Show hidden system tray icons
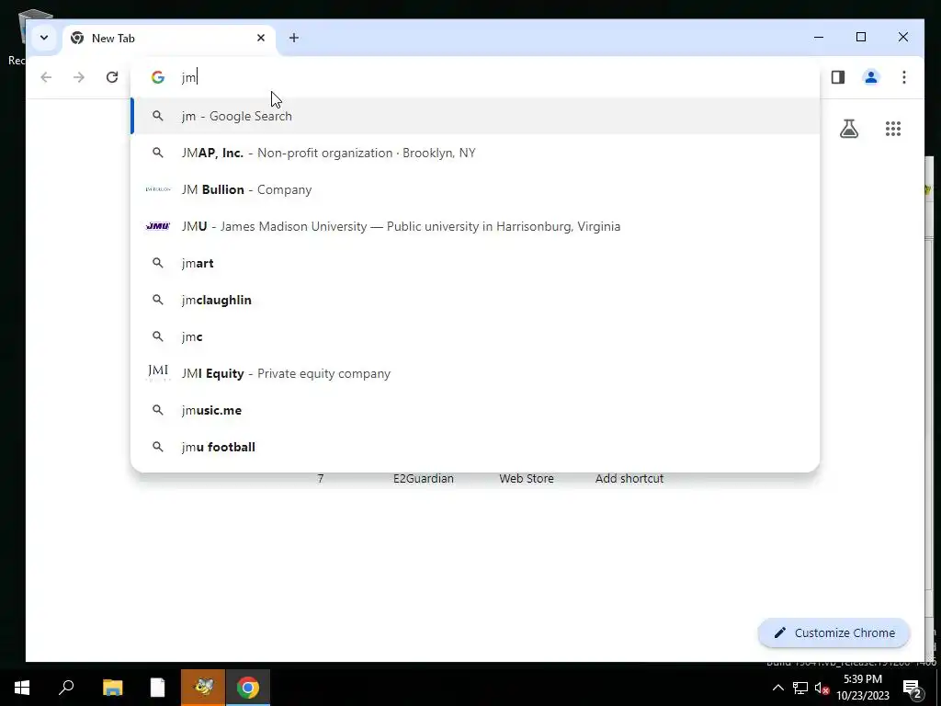Screen dimensions: 941x706 777,688
